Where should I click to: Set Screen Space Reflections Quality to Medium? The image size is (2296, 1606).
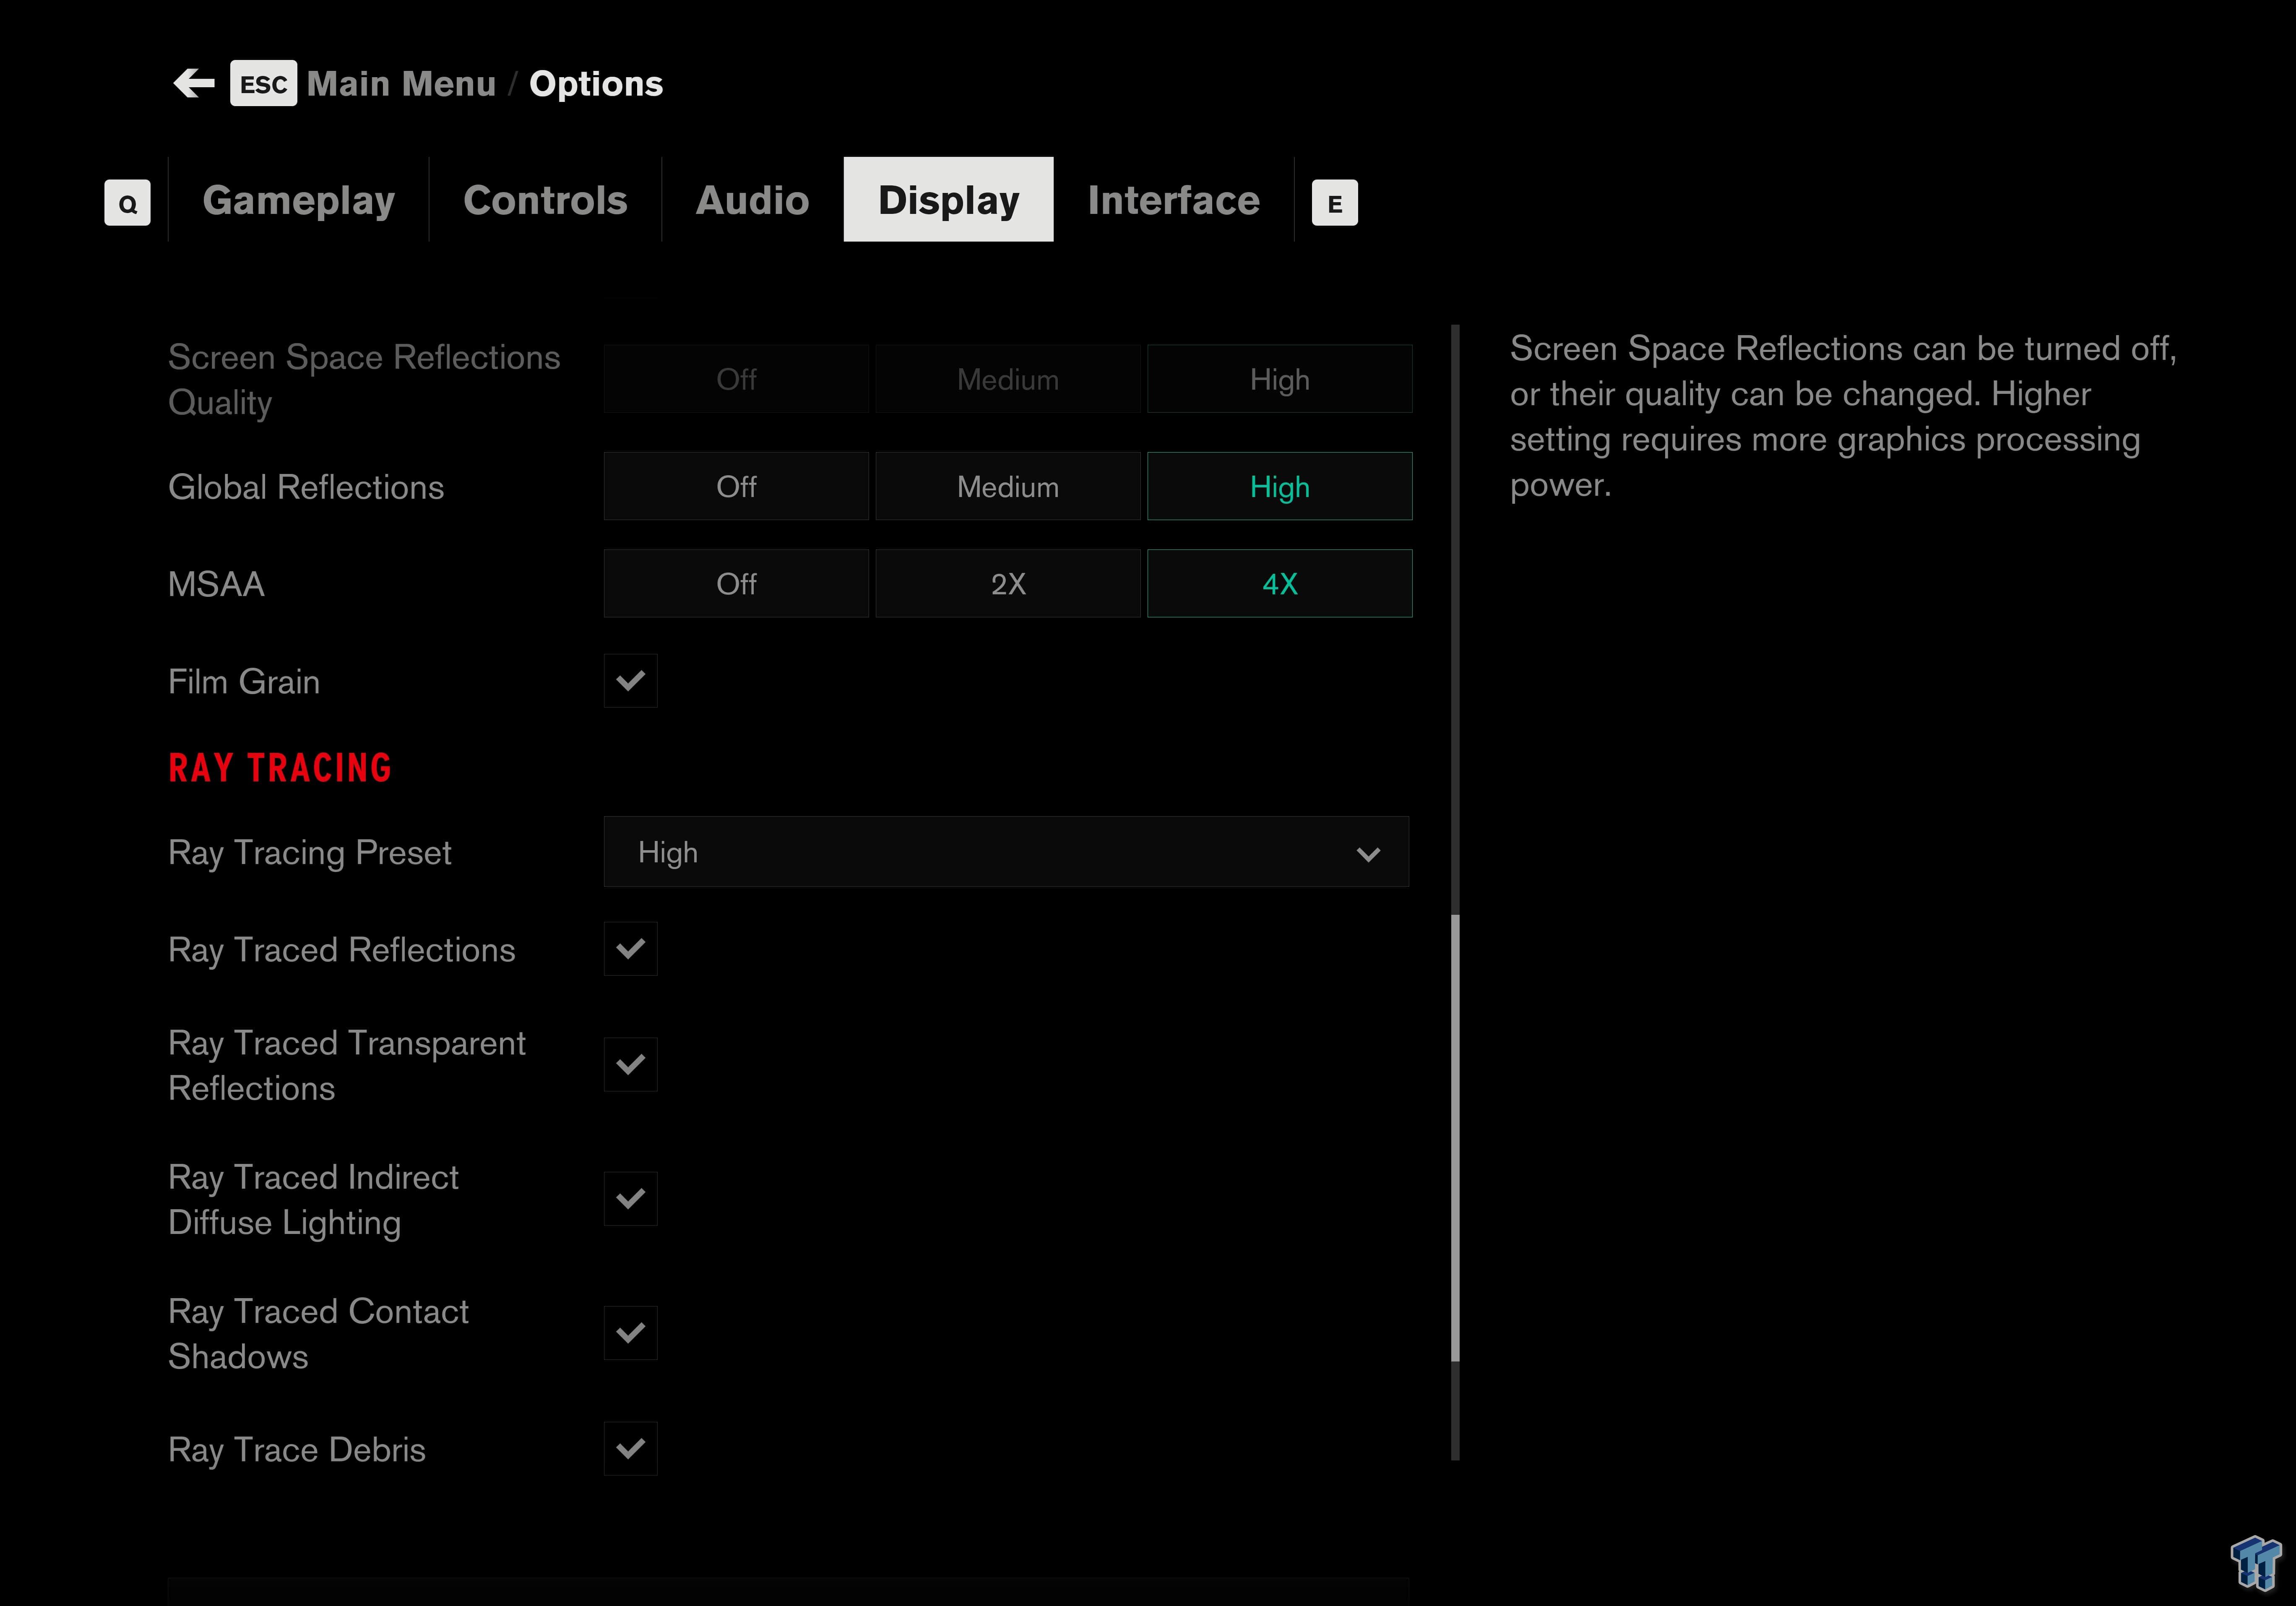[1008, 379]
